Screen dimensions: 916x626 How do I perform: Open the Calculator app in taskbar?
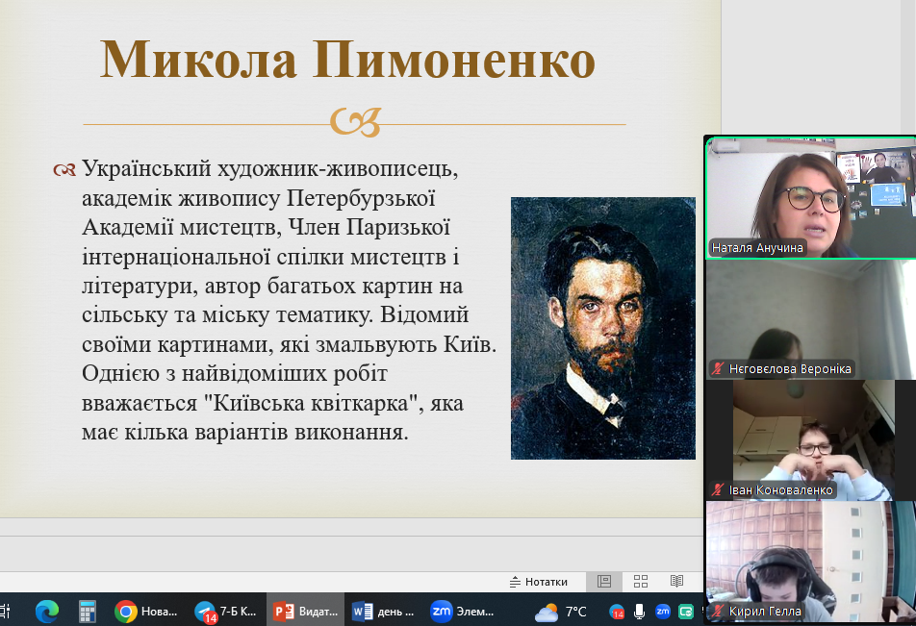pyautogui.click(x=87, y=612)
